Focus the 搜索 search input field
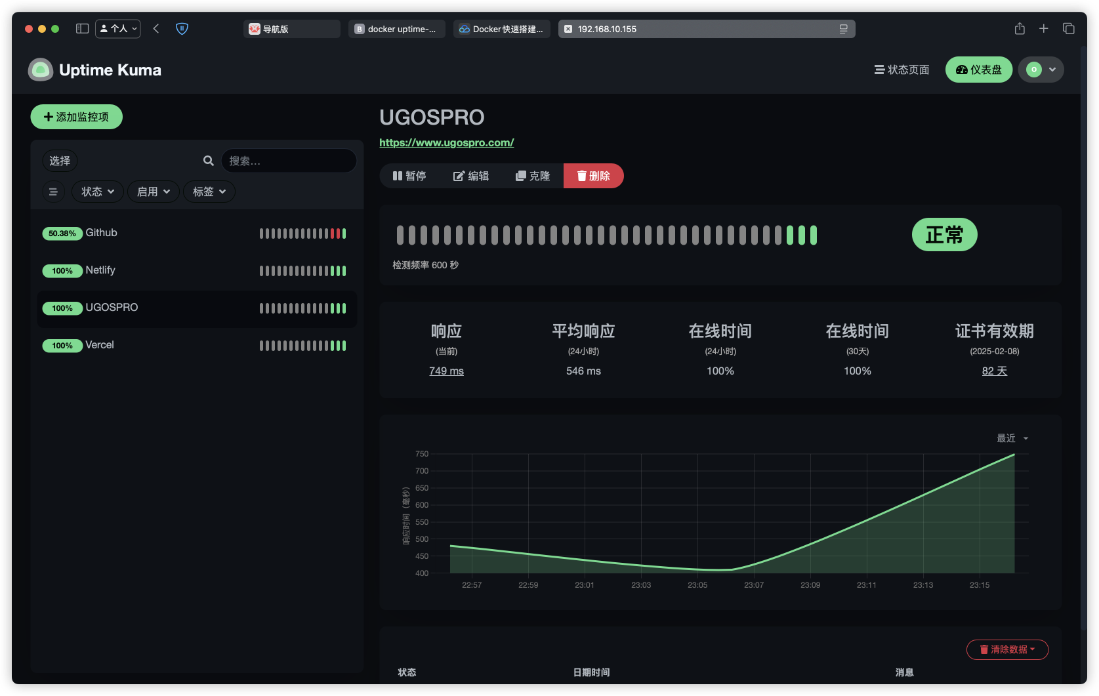 289,161
